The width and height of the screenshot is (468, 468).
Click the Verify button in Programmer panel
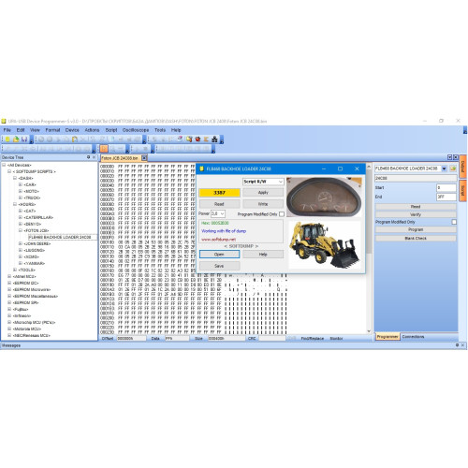[416, 214]
